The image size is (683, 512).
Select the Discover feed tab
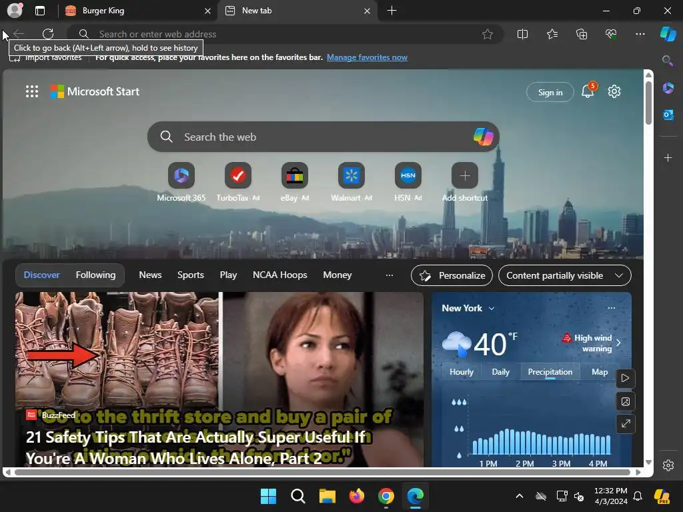point(41,275)
